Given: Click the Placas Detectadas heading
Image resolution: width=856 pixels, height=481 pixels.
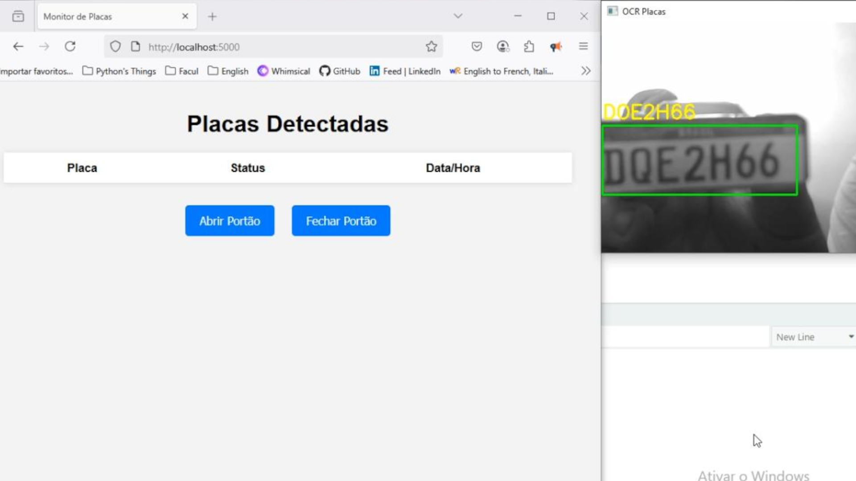Looking at the screenshot, I should pos(288,124).
